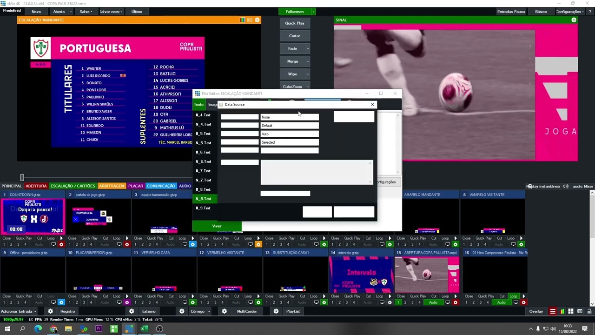Toggle overlay 1 on ABERTURA COPA PAULISTA.mp4
Screen dimensions: 595x335
point(398,302)
